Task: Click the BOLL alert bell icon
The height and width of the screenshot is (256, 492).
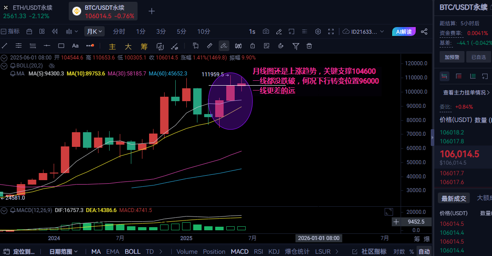Action: [13, 66]
